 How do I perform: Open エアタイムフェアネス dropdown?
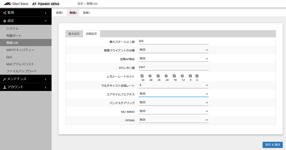coord(173,94)
